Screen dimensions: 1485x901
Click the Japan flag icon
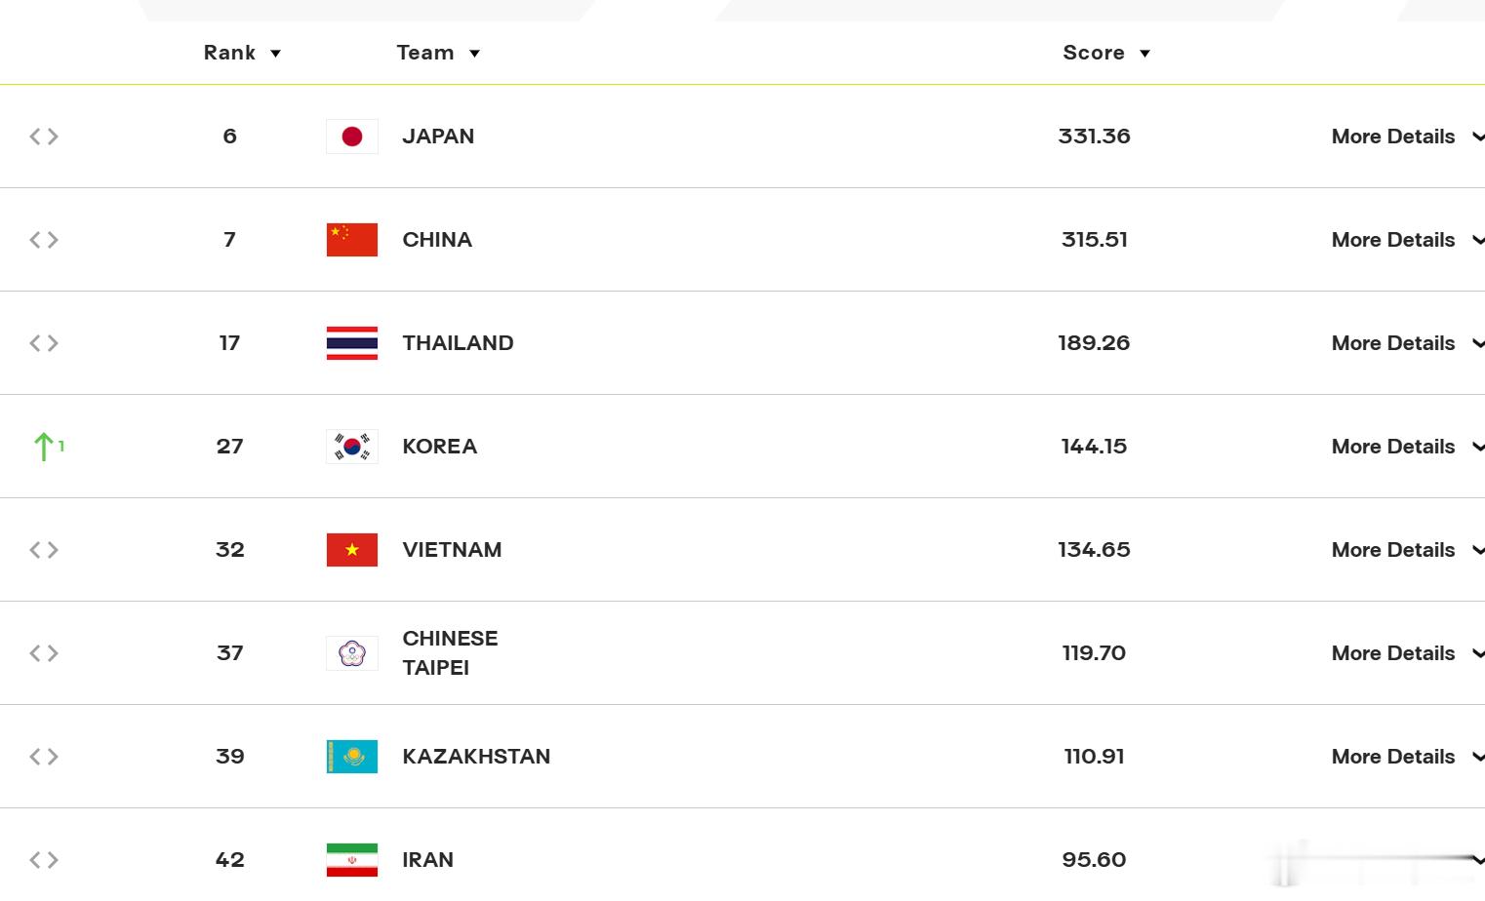(352, 137)
